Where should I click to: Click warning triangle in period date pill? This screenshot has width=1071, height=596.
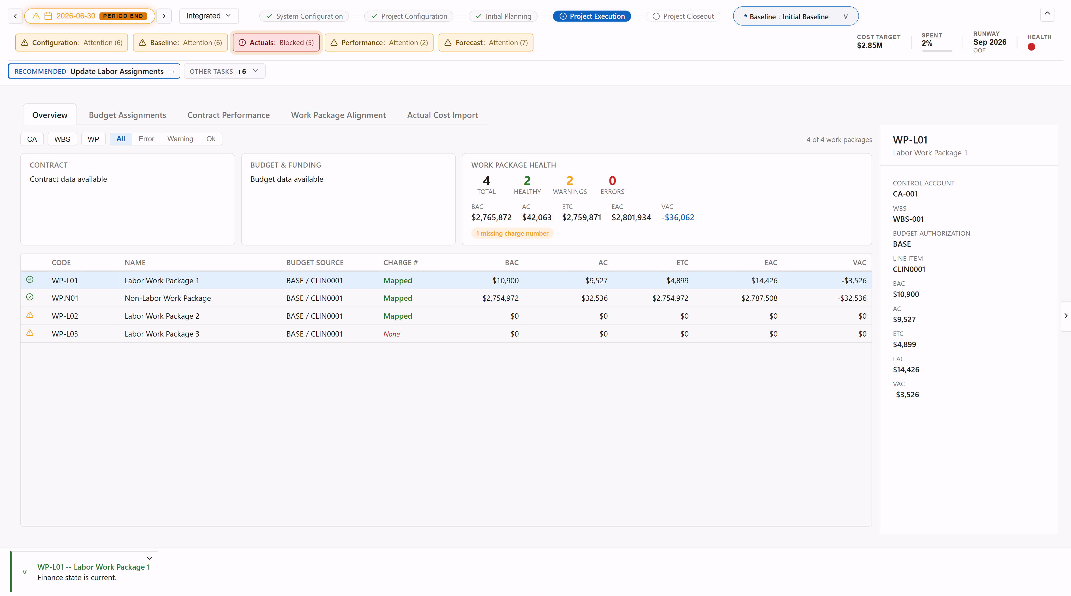[36, 16]
